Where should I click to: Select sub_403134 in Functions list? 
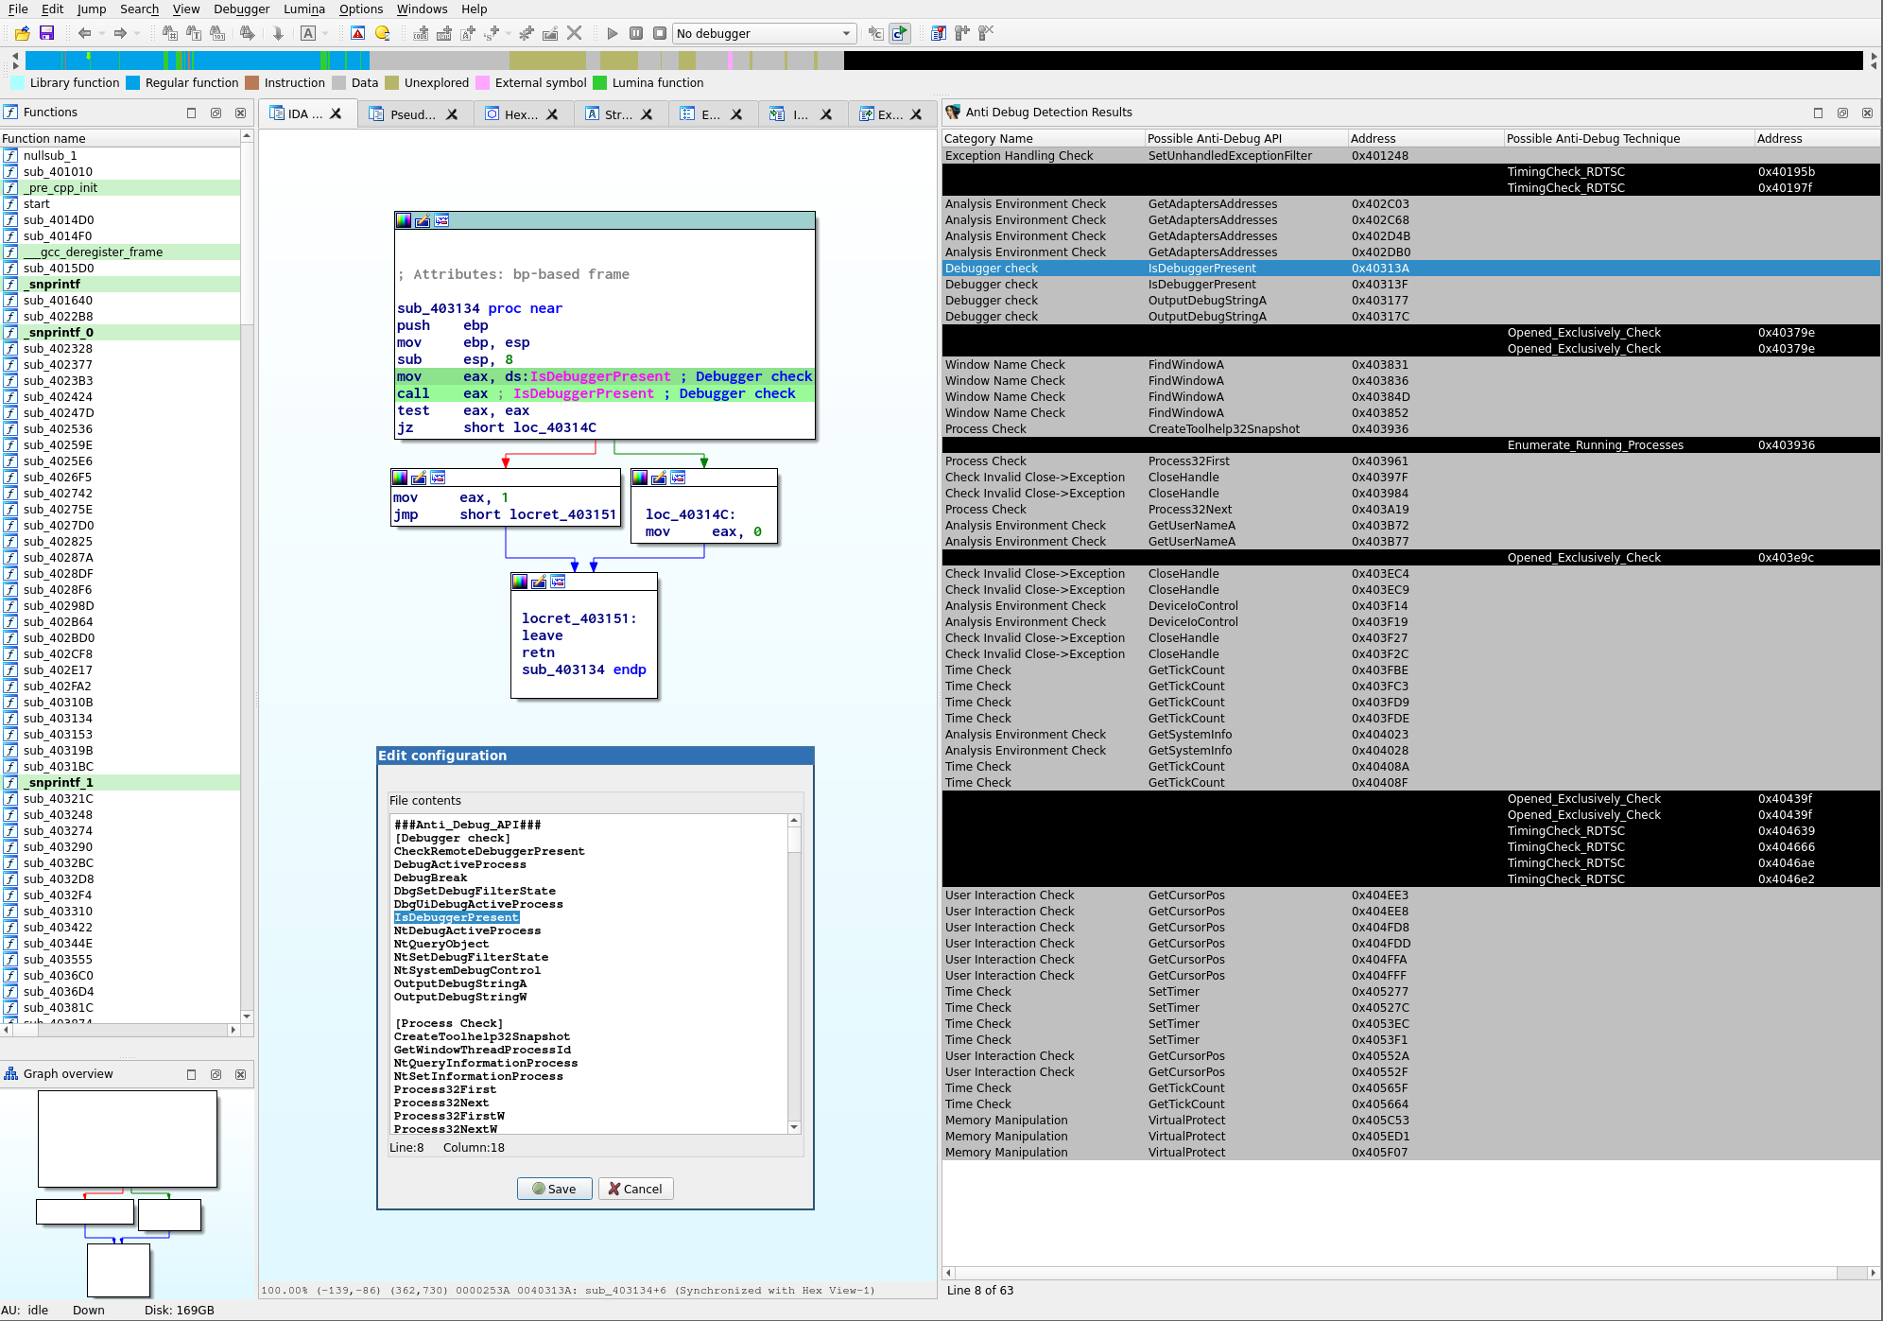(x=58, y=718)
